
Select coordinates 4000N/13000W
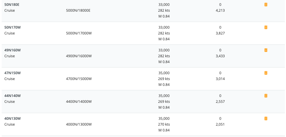[79, 124]
